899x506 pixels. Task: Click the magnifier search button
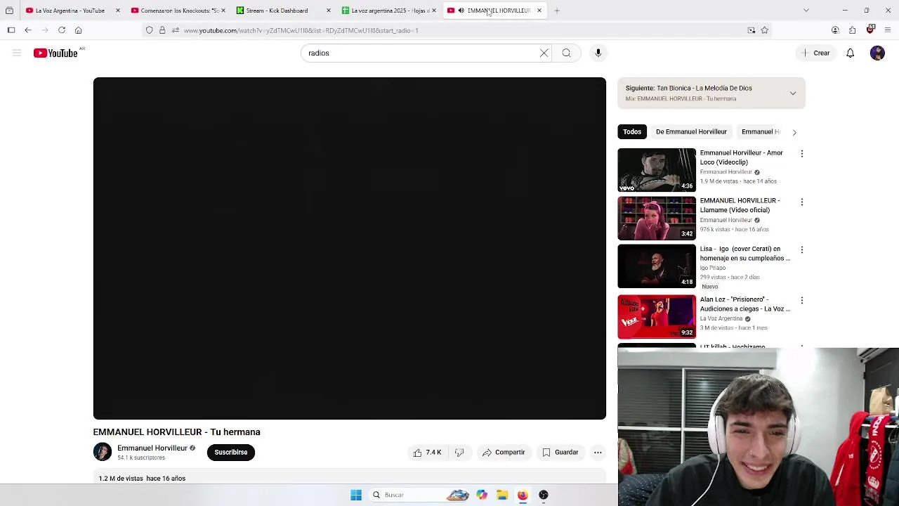pyautogui.click(x=566, y=53)
